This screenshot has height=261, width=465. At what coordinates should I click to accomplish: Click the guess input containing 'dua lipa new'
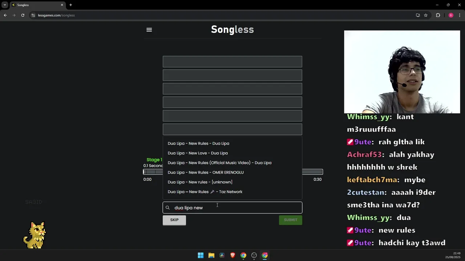point(232,208)
